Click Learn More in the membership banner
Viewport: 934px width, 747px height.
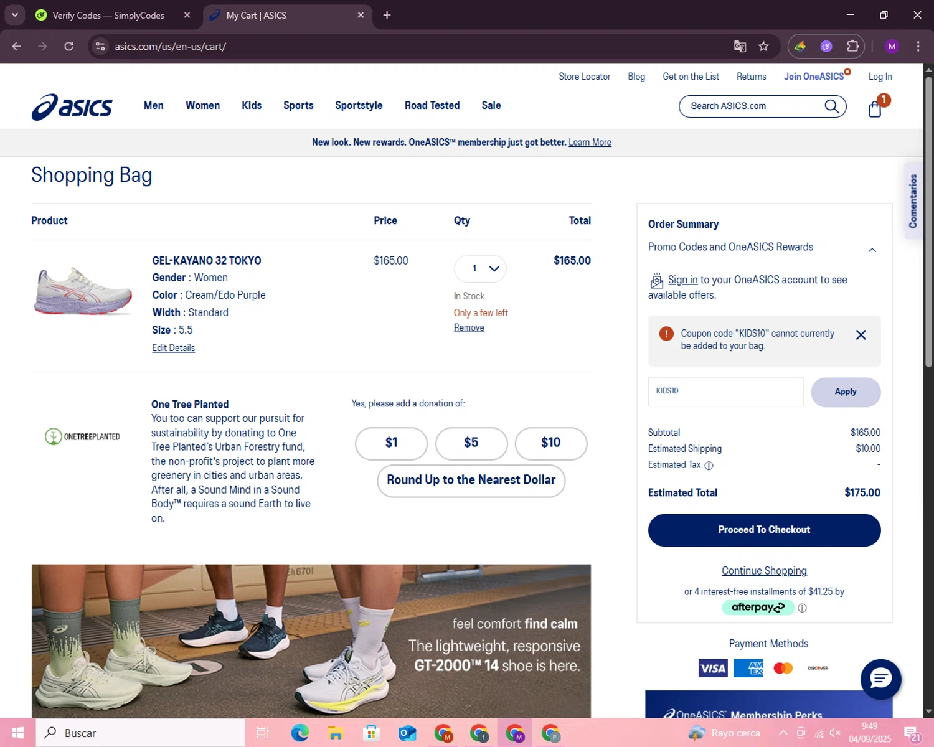(x=590, y=143)
